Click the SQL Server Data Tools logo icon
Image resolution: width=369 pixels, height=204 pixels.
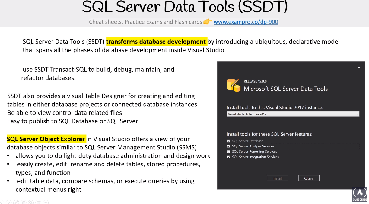click(233, 85)
